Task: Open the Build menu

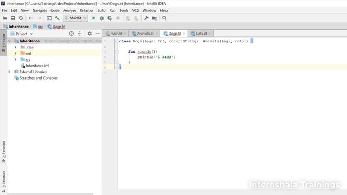Action: [x=101, y=10]
